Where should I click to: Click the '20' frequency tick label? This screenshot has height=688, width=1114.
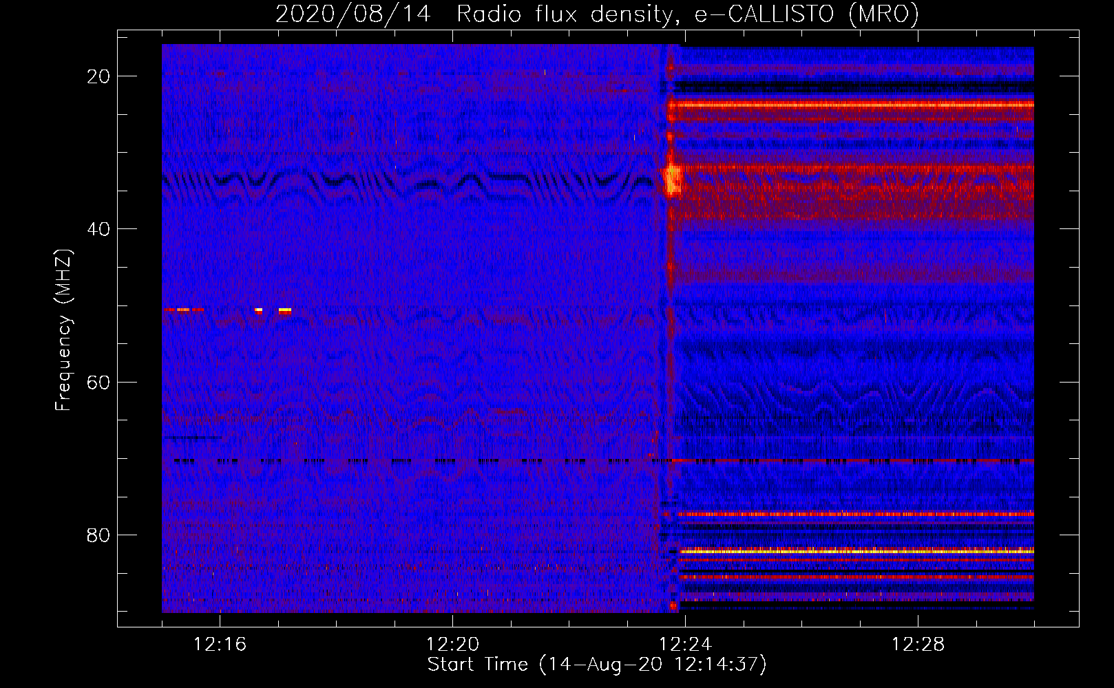pos(98,76)
